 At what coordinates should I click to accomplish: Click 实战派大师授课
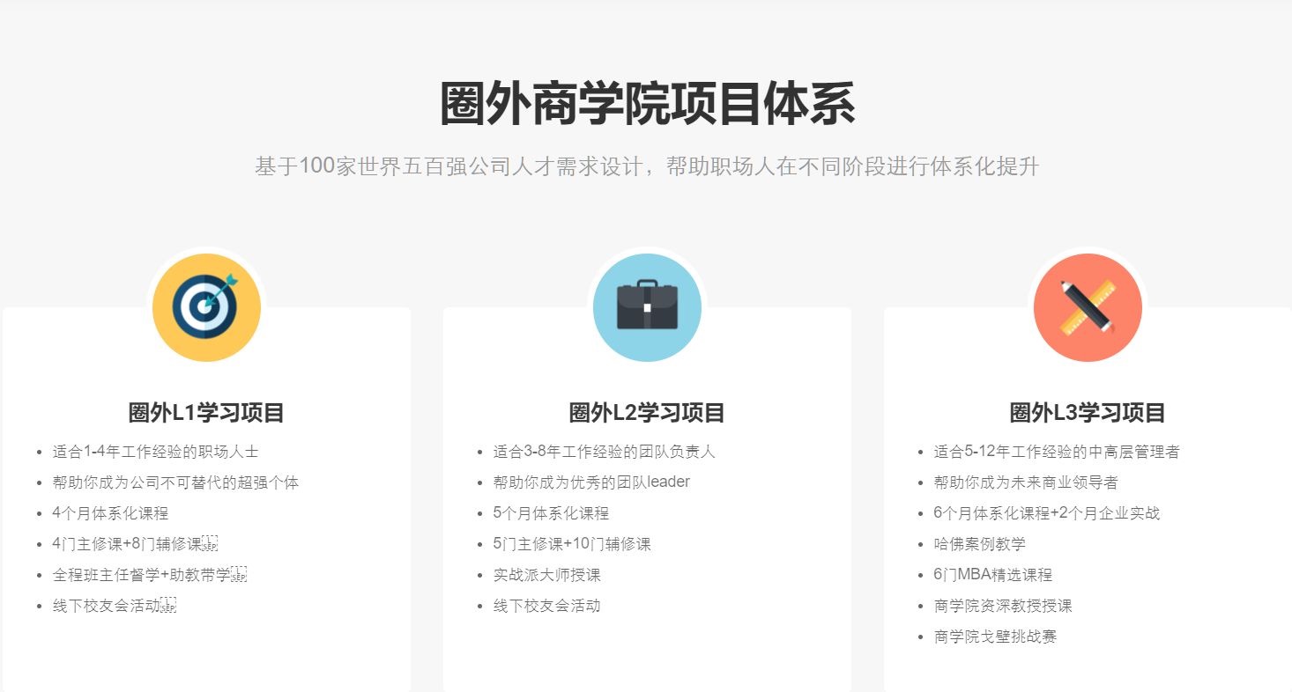coord(546,575)
